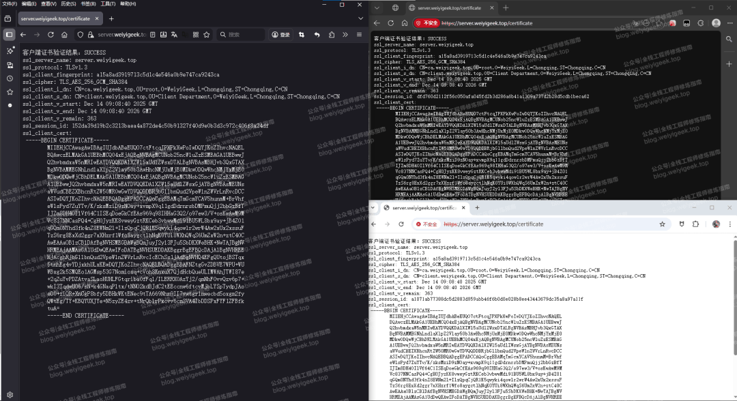The width and height of the screenshot is (737, 401).
Task: Open Firefox screenshot crop tool
Action: pyautogui.click(x=300, y=35)
